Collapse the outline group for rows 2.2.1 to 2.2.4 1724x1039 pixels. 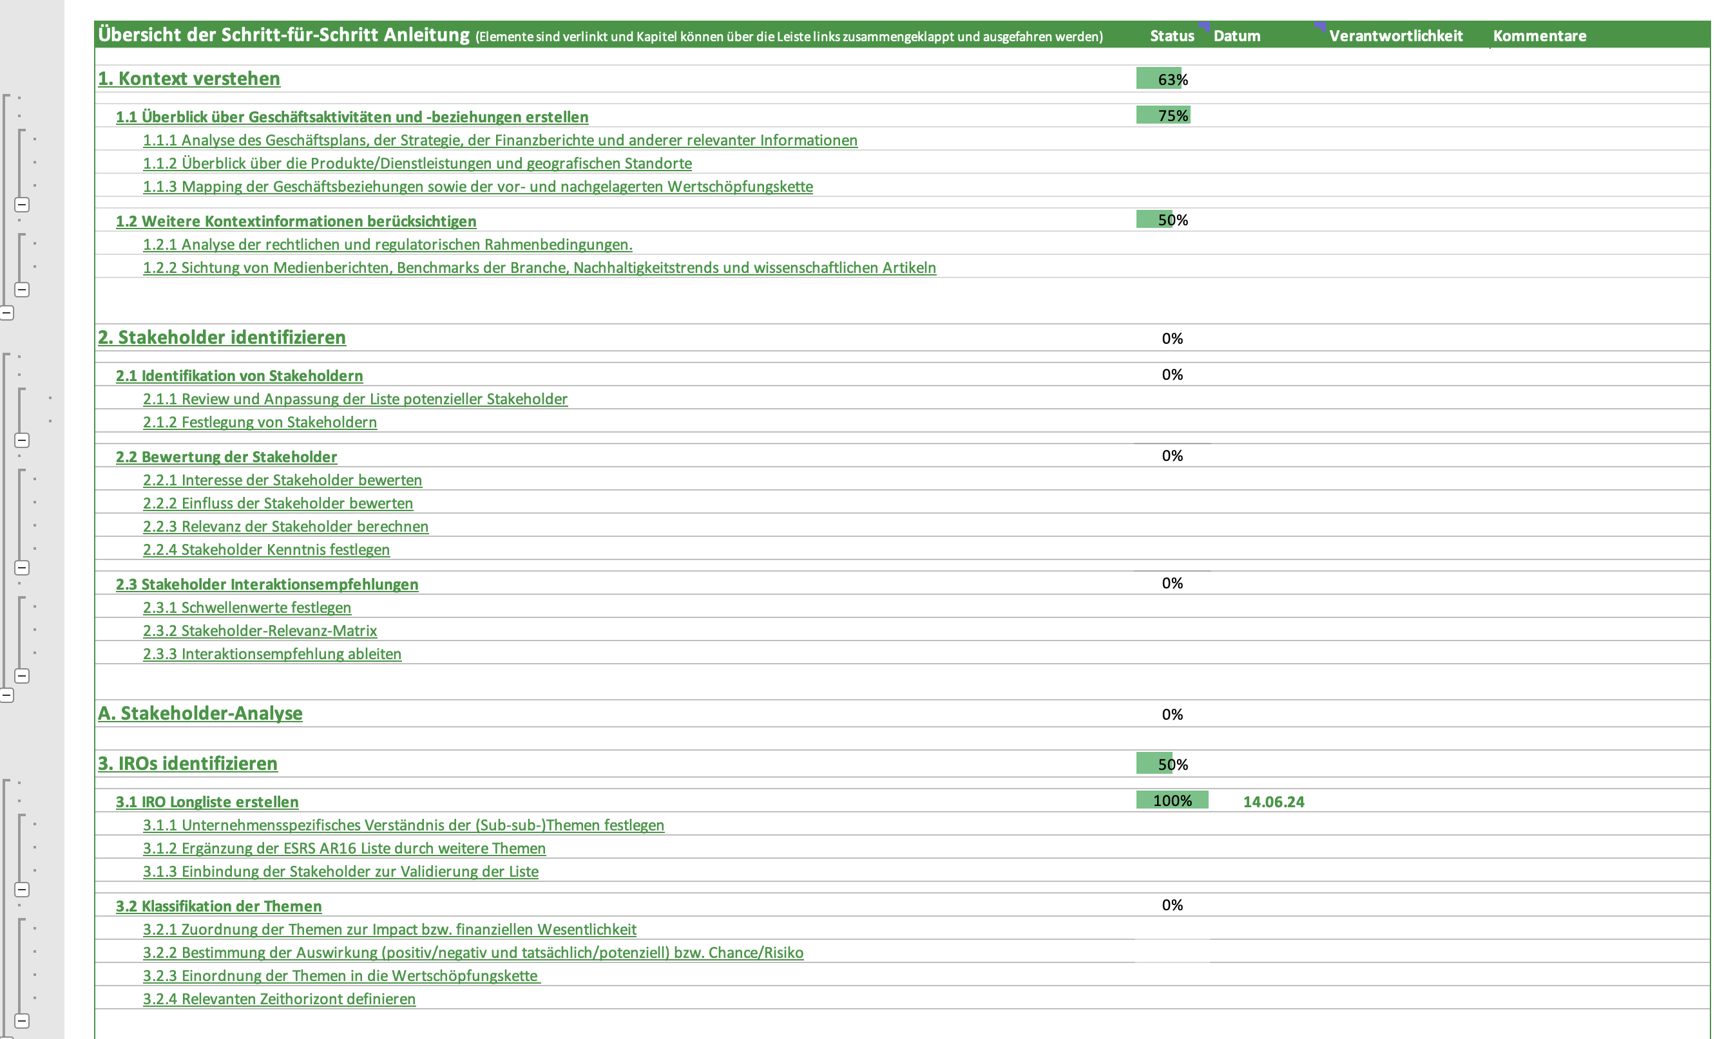point(22,568)
